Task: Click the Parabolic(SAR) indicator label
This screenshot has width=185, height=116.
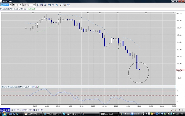Action: click(7, 9)
